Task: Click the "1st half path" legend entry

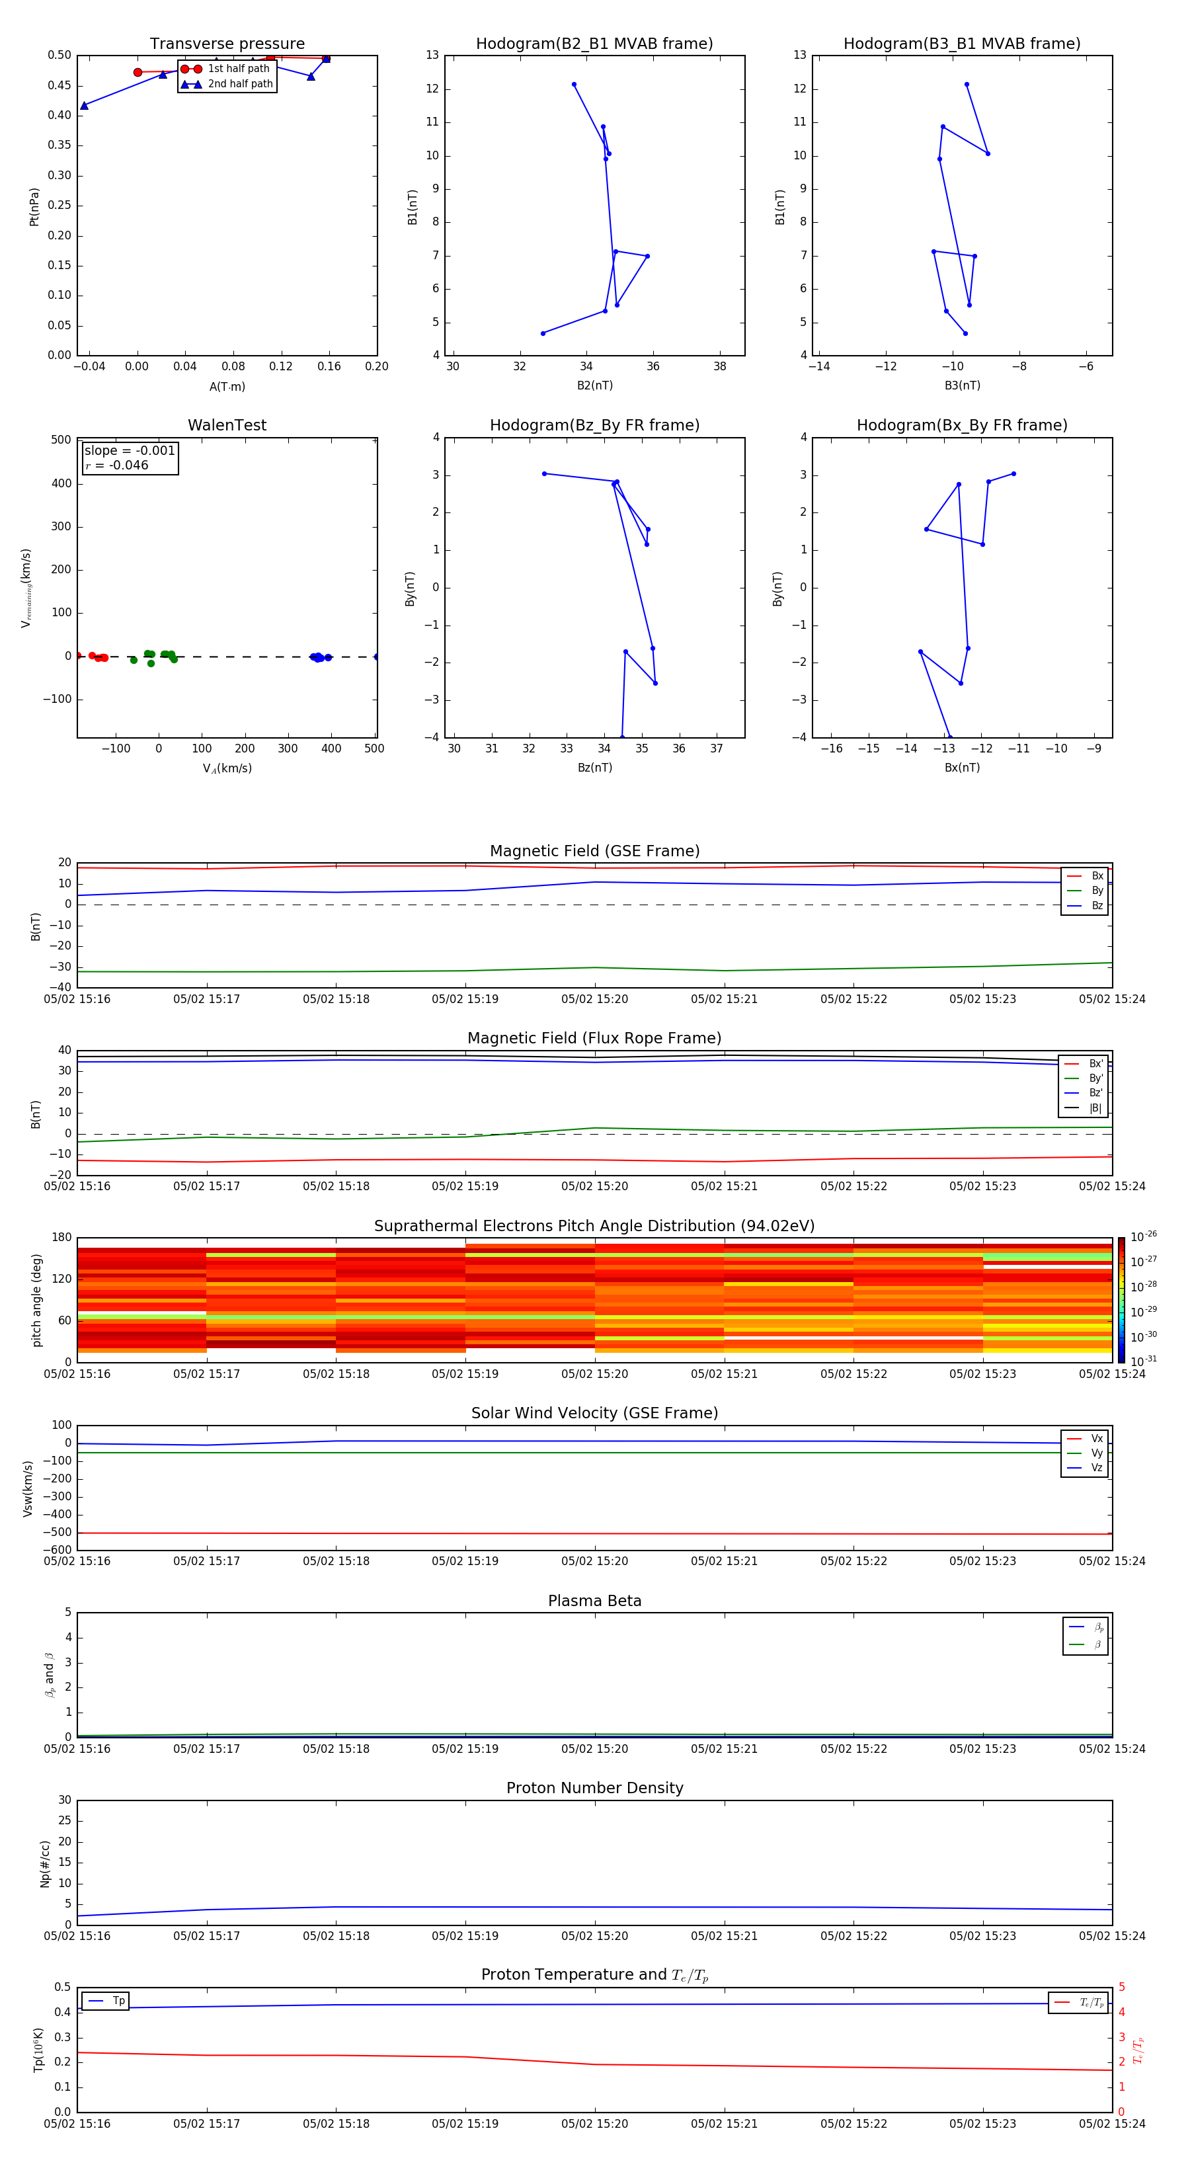Action: pyautogui.click(x=226, y=69)
